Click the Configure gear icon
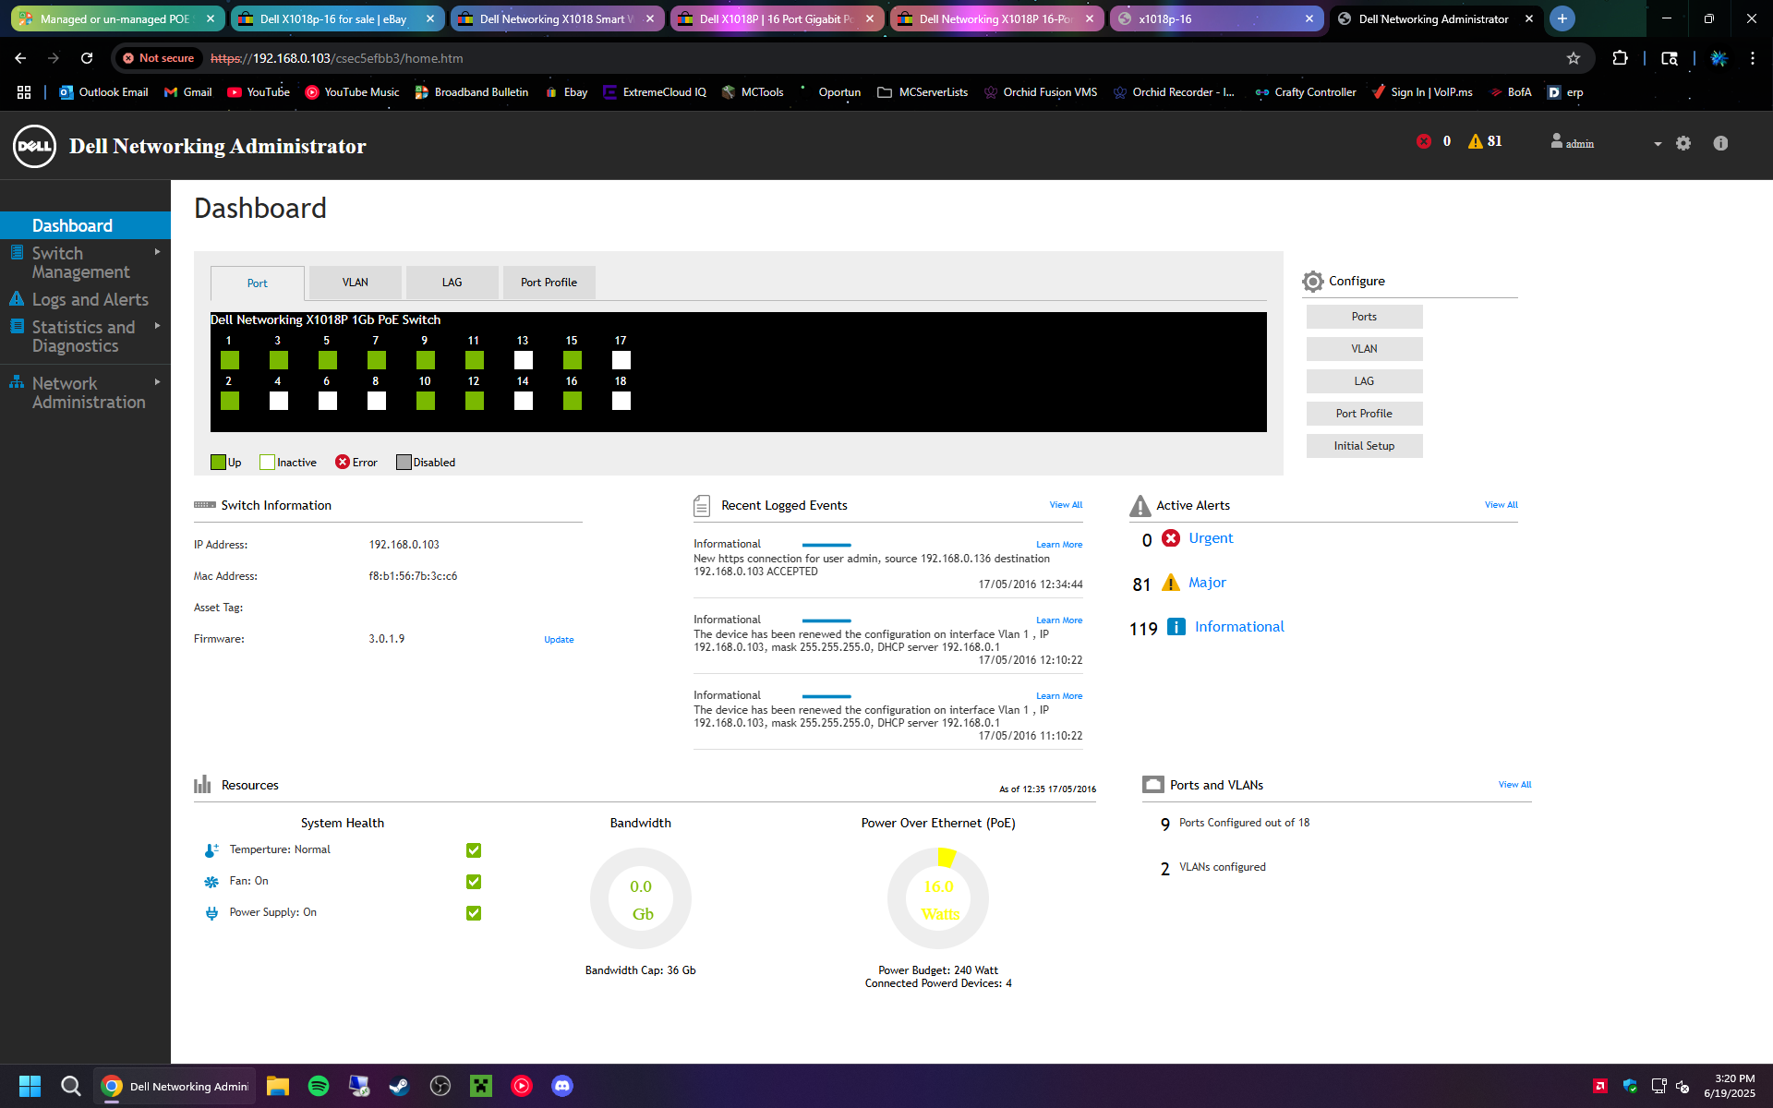 click(x=1313, y=282)
